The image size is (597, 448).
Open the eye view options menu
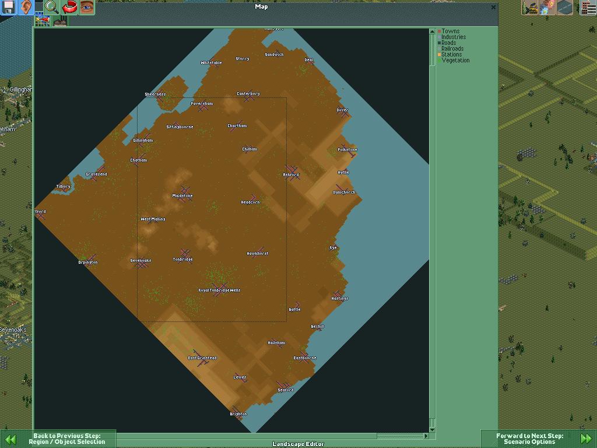(x=86, y=7)
